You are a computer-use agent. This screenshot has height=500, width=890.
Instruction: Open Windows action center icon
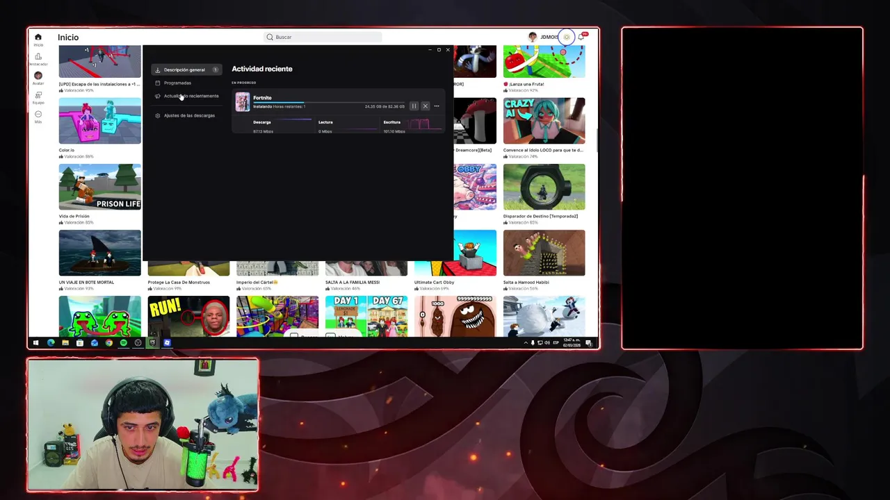pos(589,343)
